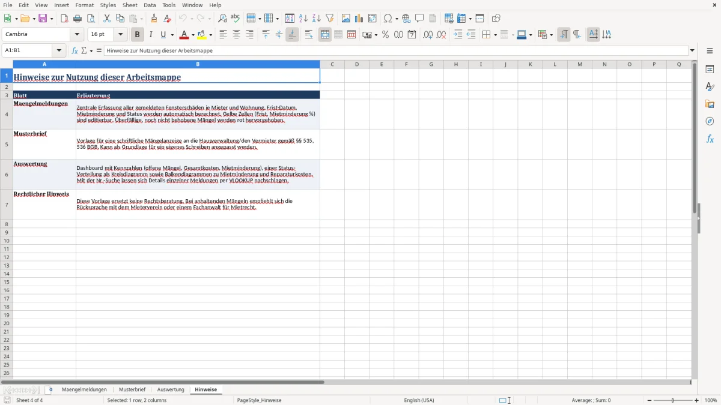Insert an image
The width and height of the screenshot is (721, 405).
pos(346,19)
